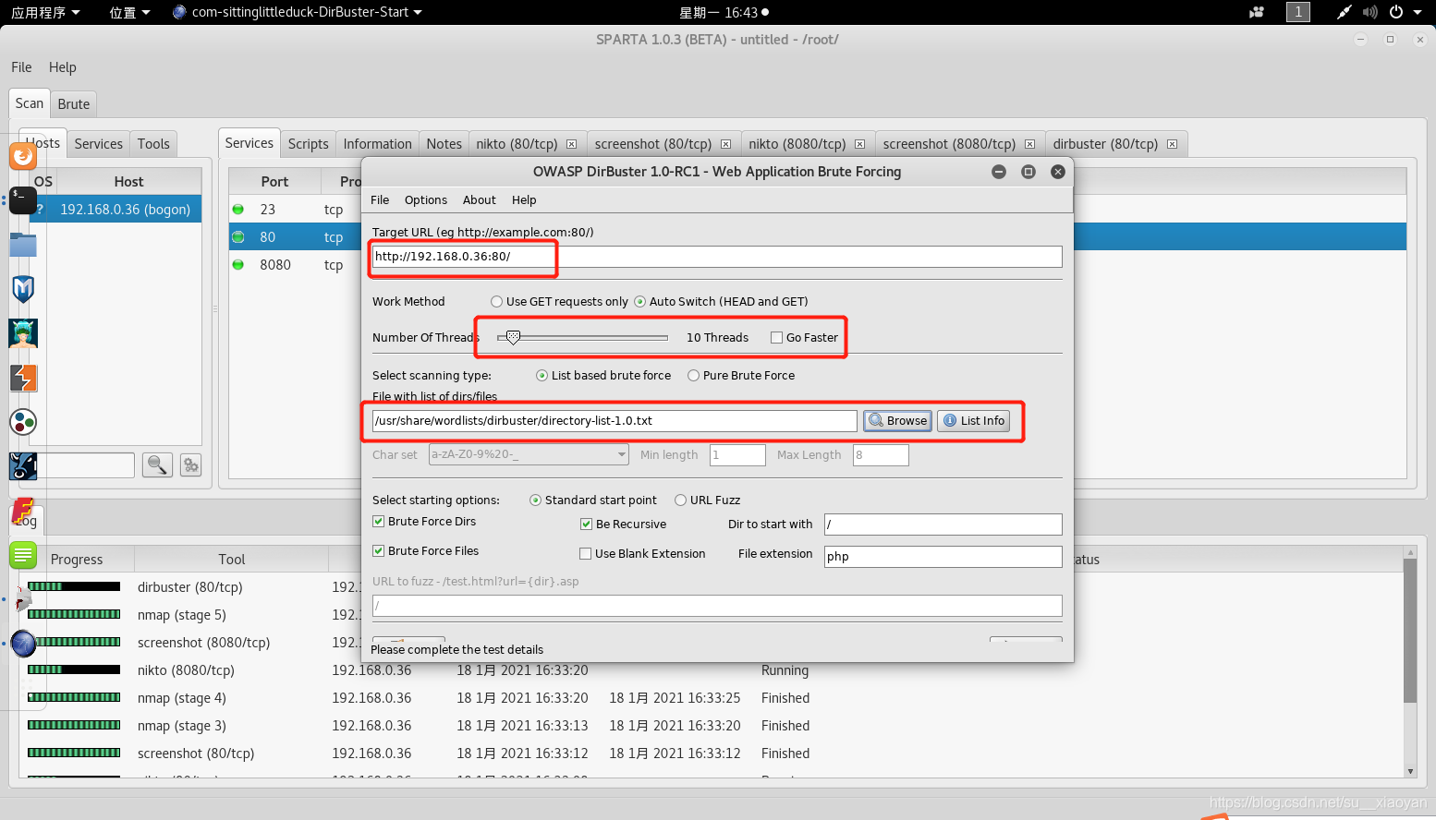Image resolution: width=1436 pixels, height=820 pixels.
Task: Select Use GET requests only
Action: [x=497, y=302]
